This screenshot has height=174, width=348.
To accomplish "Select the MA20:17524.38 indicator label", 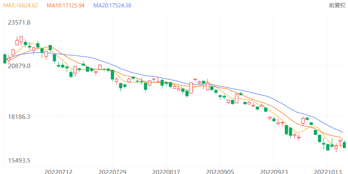I will pyautogui.click(x=112, y=6).
